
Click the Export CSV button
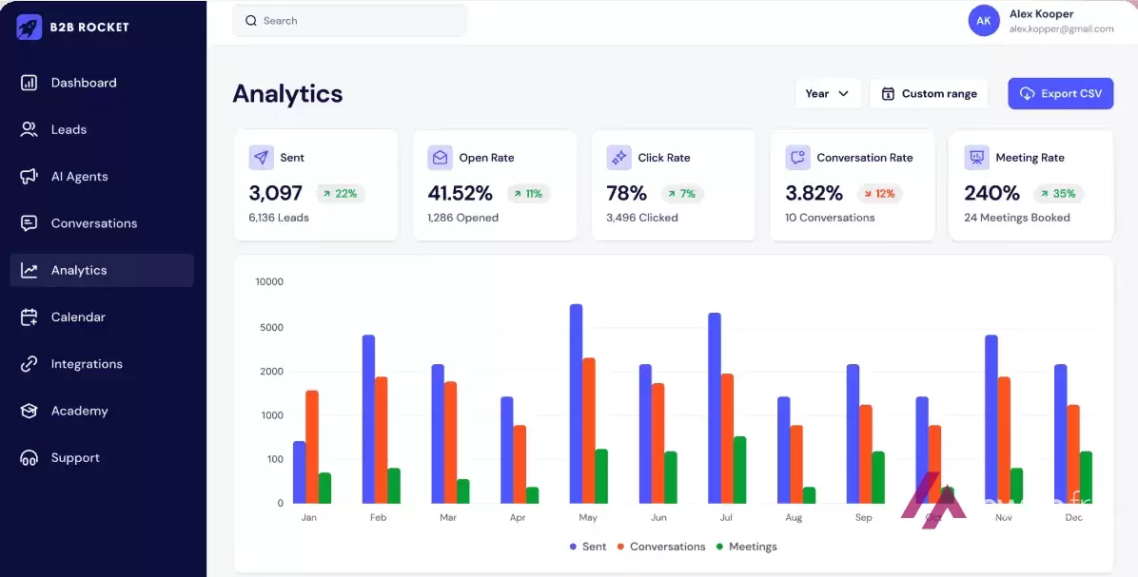click(x=1060, y=93)
